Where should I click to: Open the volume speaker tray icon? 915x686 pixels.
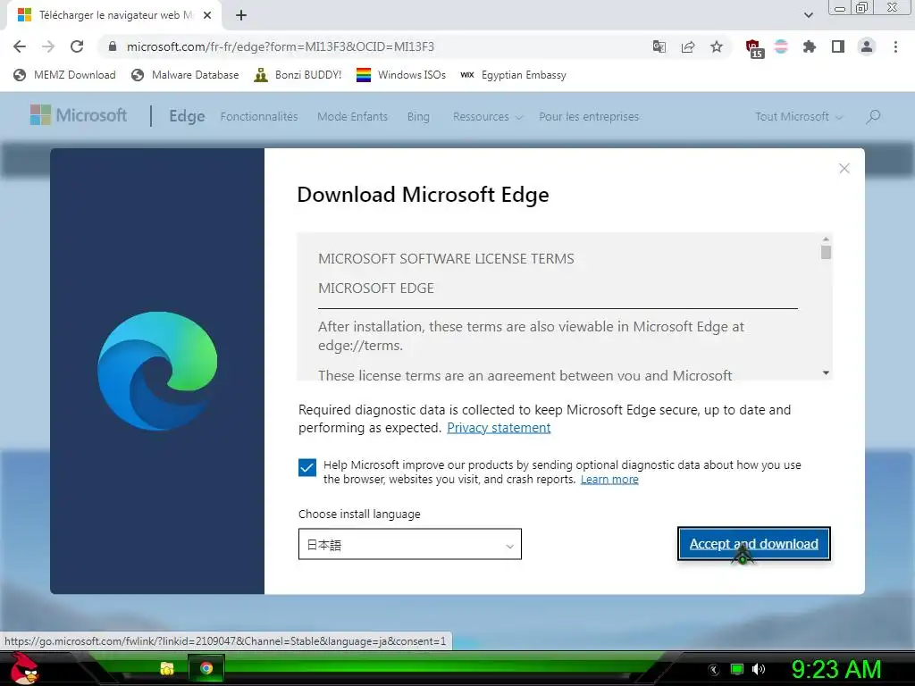[759, 669]
